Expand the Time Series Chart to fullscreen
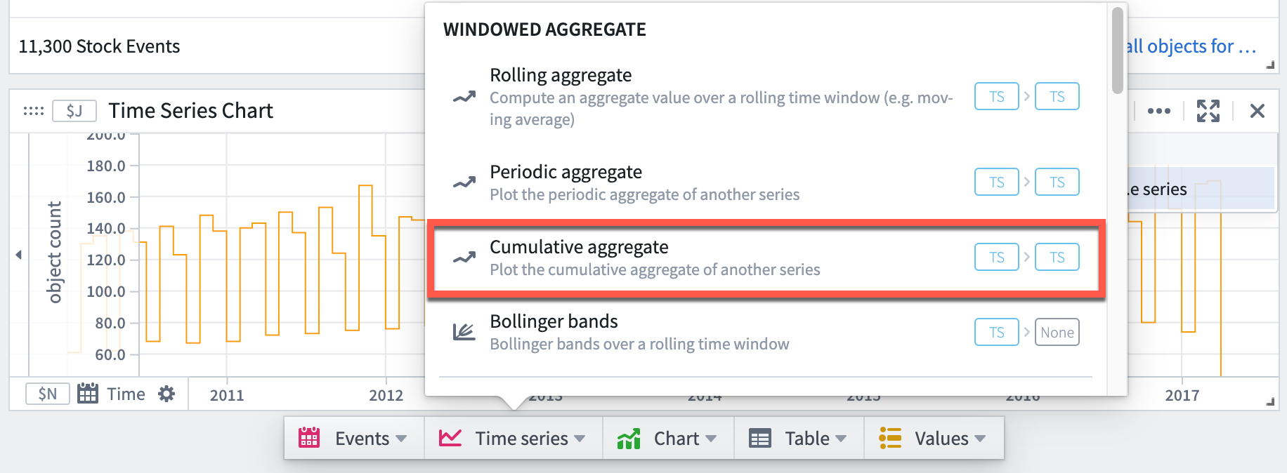Viewport: 1287px width, 473px height. [x=1208, y=111]
